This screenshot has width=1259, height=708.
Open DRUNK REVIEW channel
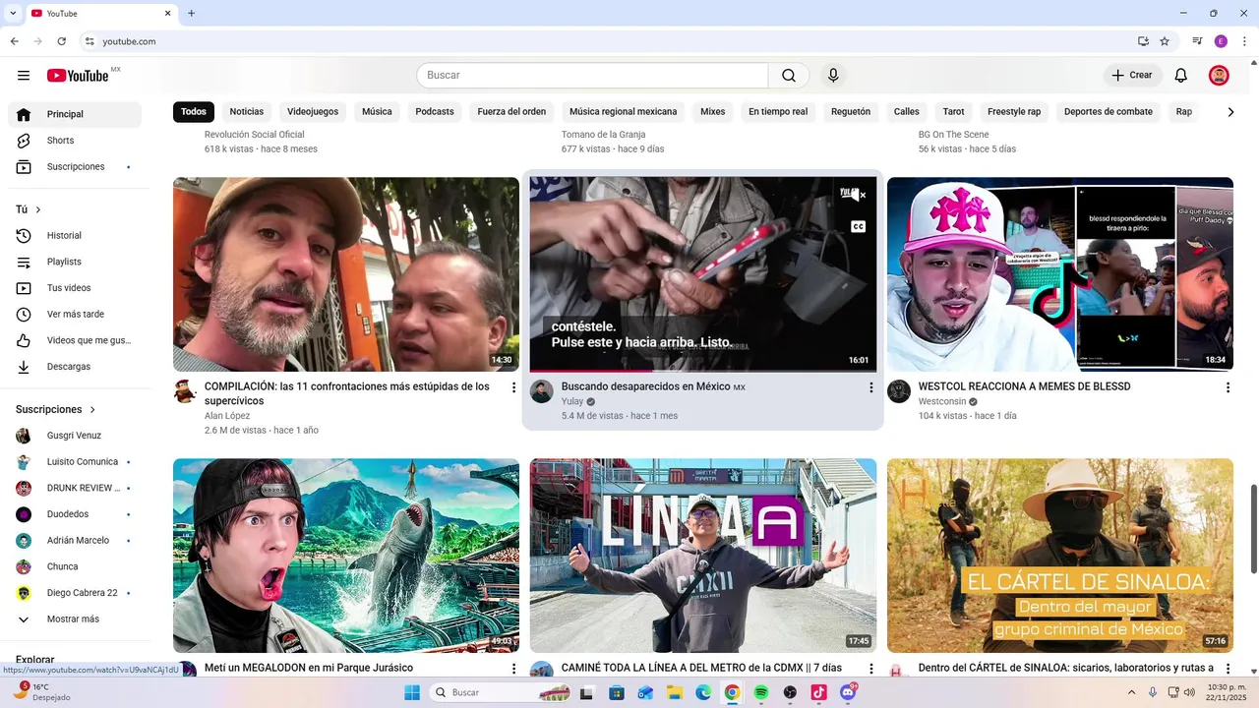click(75, 488)
